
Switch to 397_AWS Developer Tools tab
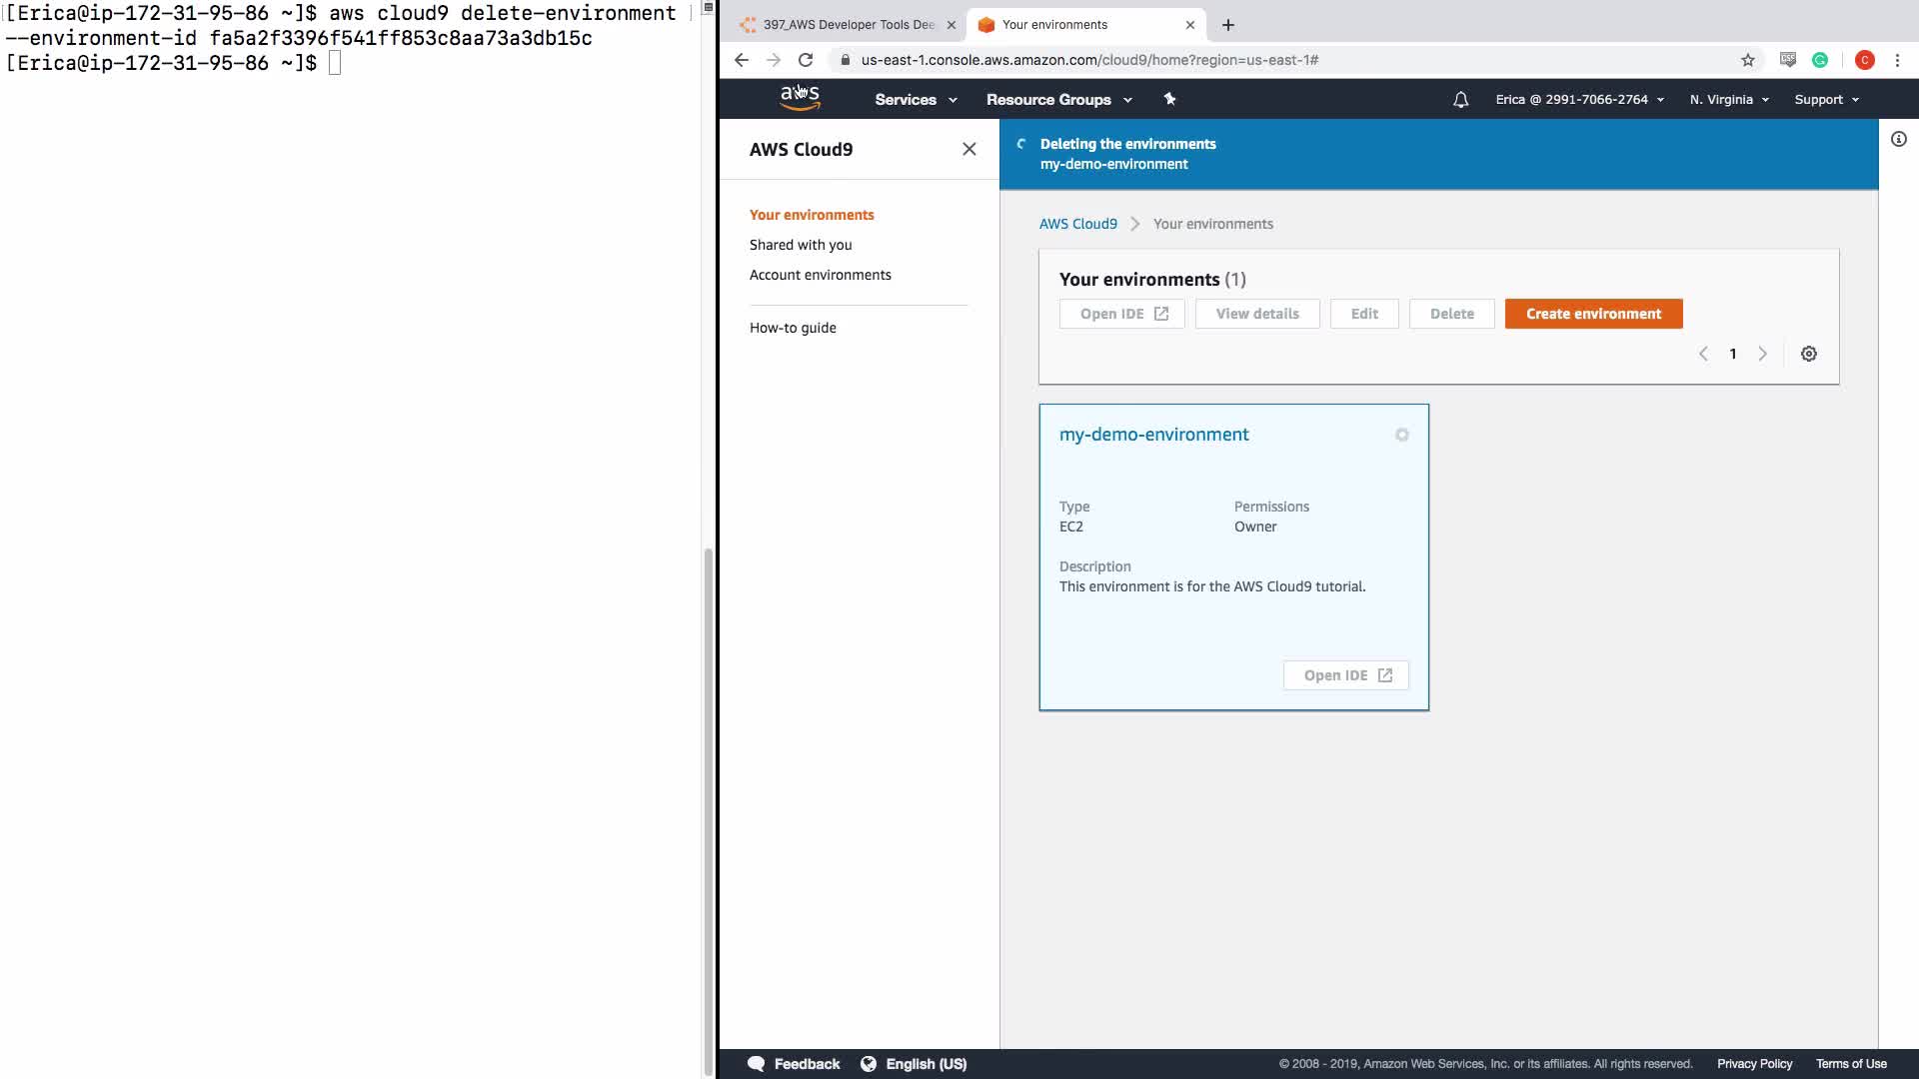point(848,25)
